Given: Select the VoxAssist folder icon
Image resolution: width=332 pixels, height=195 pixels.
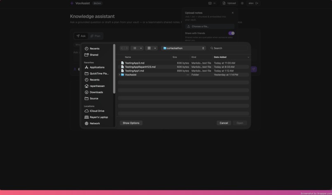Looking at the screenshot, I should pyautogui.click(x=122, y=74).
